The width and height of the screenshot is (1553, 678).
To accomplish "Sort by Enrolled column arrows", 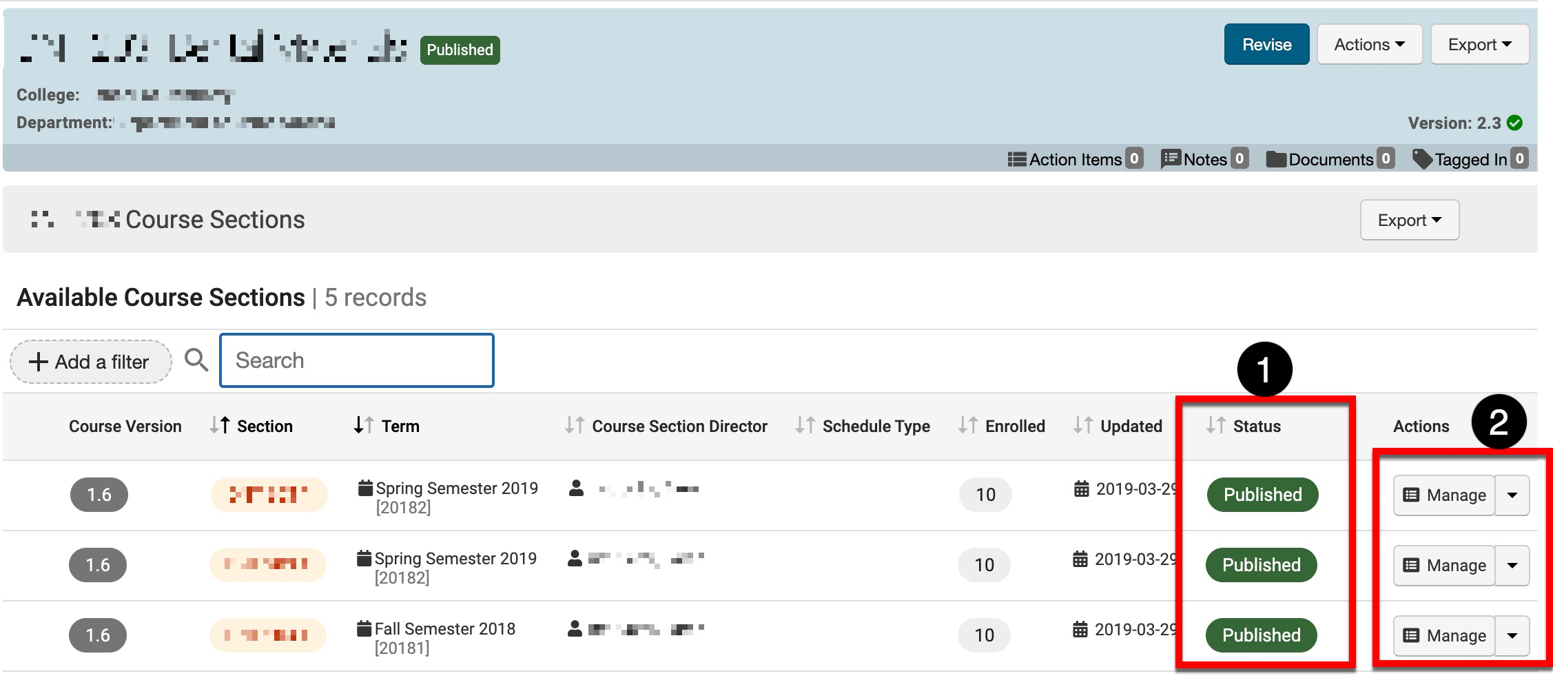I will (x=968, y=426).
